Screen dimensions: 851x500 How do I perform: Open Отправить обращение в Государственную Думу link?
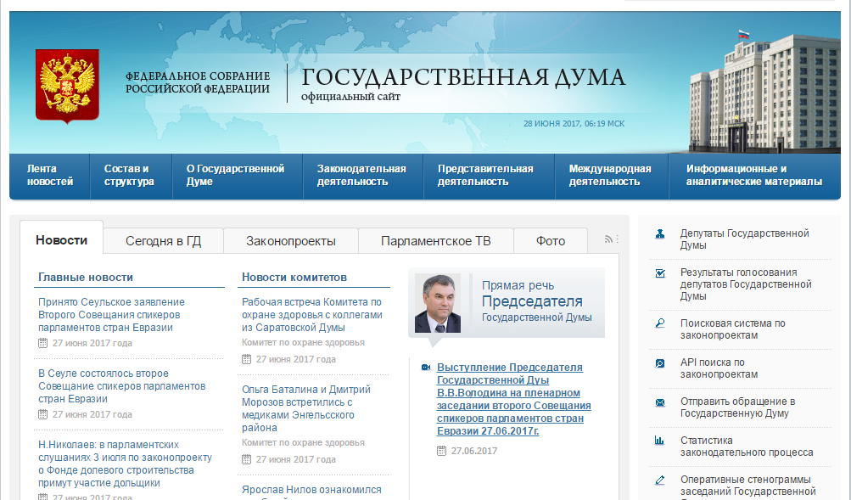pos(738,407)
